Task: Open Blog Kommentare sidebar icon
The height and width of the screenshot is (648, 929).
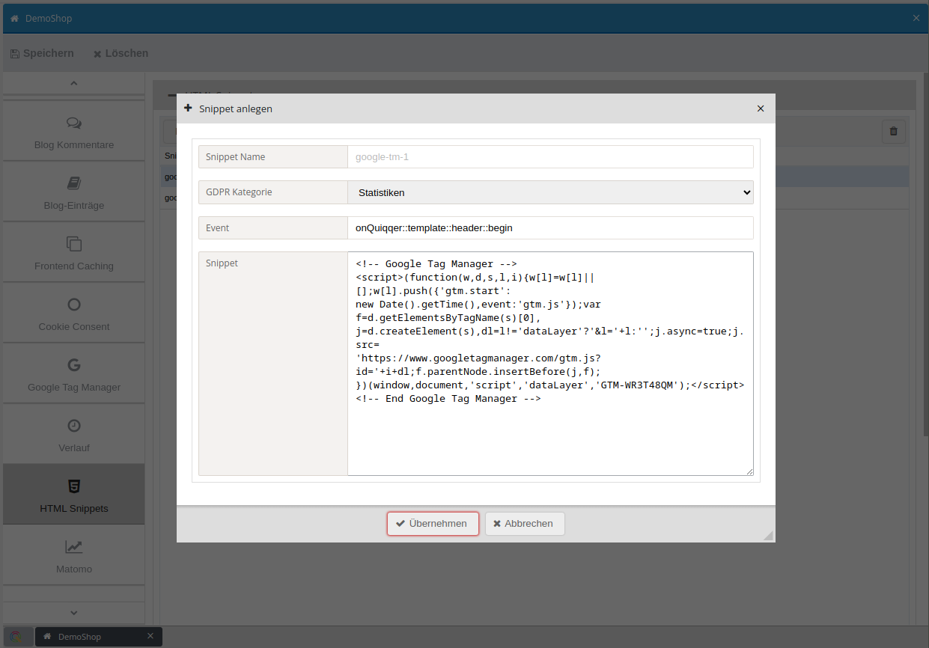Action: [73, 123]
